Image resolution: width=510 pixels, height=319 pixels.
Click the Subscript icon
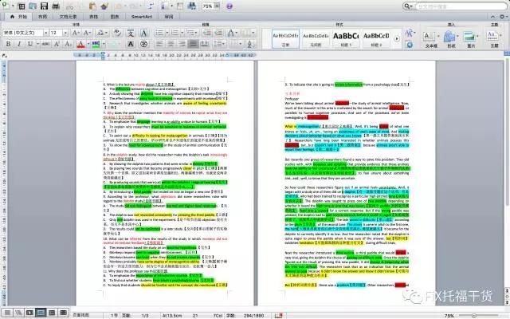(68, 44)
